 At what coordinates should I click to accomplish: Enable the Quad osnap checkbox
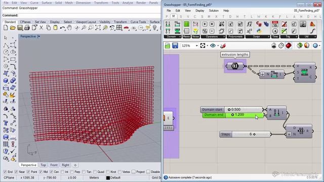[x=95, y=172]
